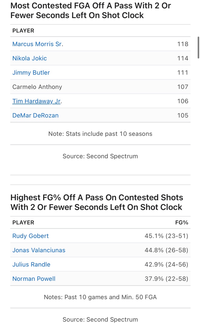Select the Julius Randle link
Screen dimensions: 201x323
[31, 264]
